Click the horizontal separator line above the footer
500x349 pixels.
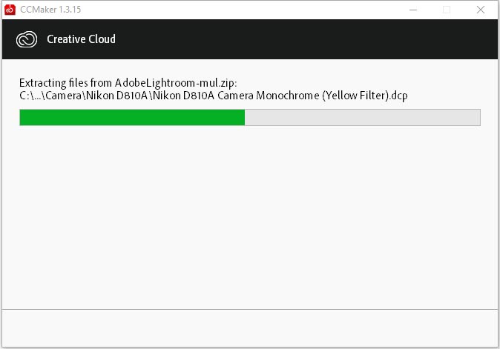(x=250, y=309)
